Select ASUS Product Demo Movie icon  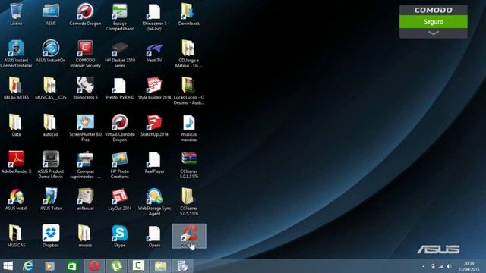[x=51, y=165]
